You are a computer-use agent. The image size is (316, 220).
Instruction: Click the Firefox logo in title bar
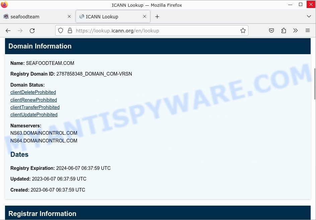pyautogui.click(x=4, y=5)
